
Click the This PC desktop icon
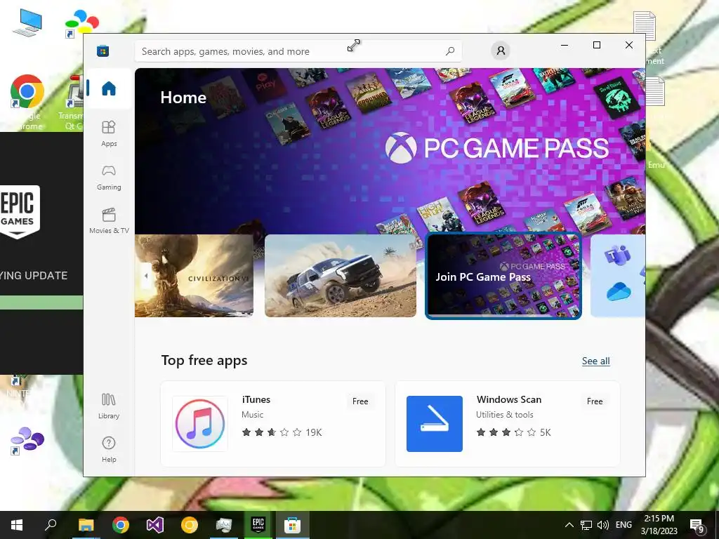(27, 22)
